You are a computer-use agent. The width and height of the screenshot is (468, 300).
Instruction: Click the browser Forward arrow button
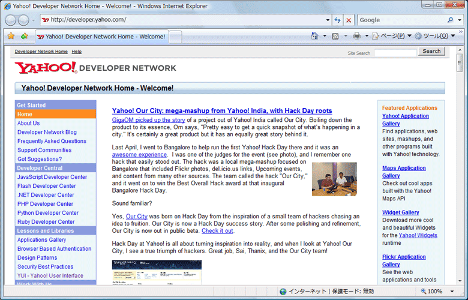(x=23, y=20)
